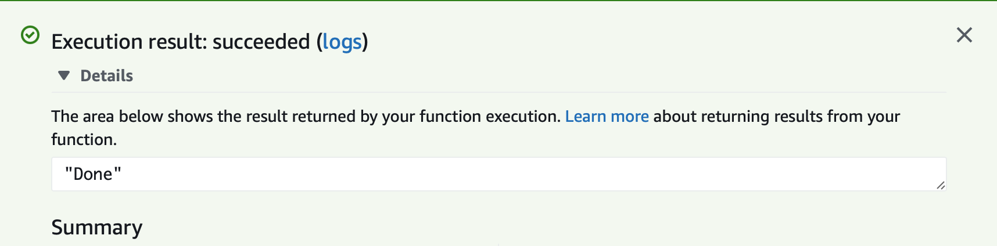Click the closing parenthesis after logs

pyautogui.click(x=365, y=42)
